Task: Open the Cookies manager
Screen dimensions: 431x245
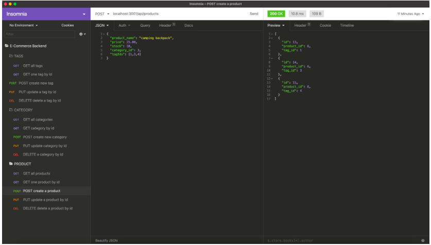Action: click(67, 25)
